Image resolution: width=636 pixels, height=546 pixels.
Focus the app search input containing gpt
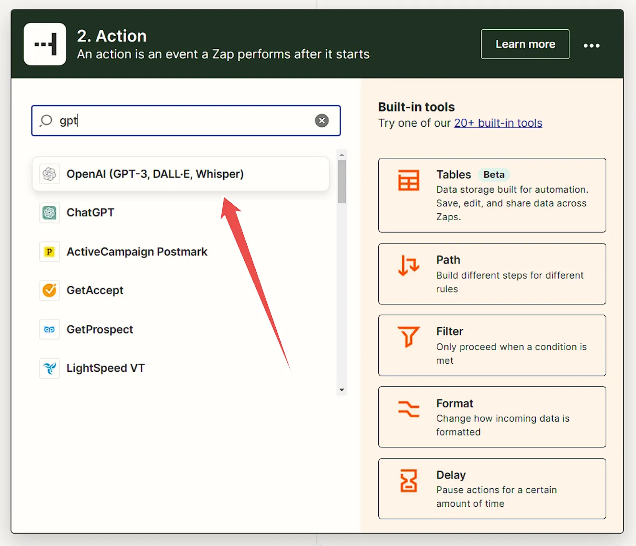click(186, 121)
